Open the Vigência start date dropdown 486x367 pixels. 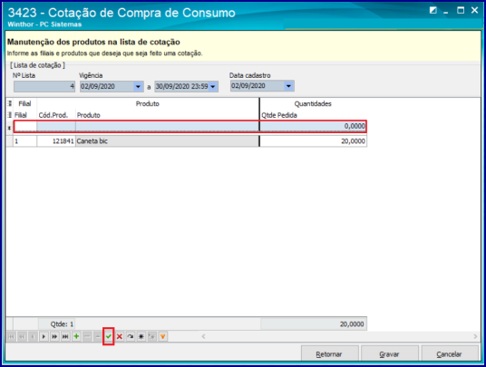[x=138, y=87]
